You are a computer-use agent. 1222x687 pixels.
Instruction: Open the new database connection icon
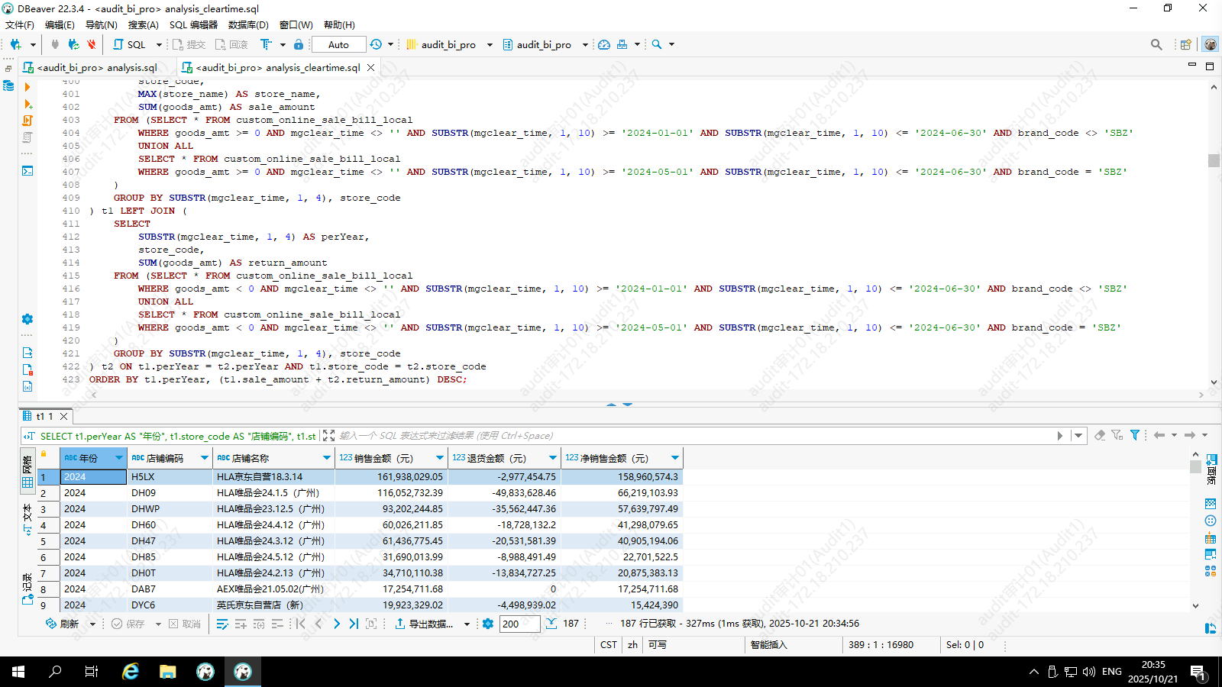15,44
